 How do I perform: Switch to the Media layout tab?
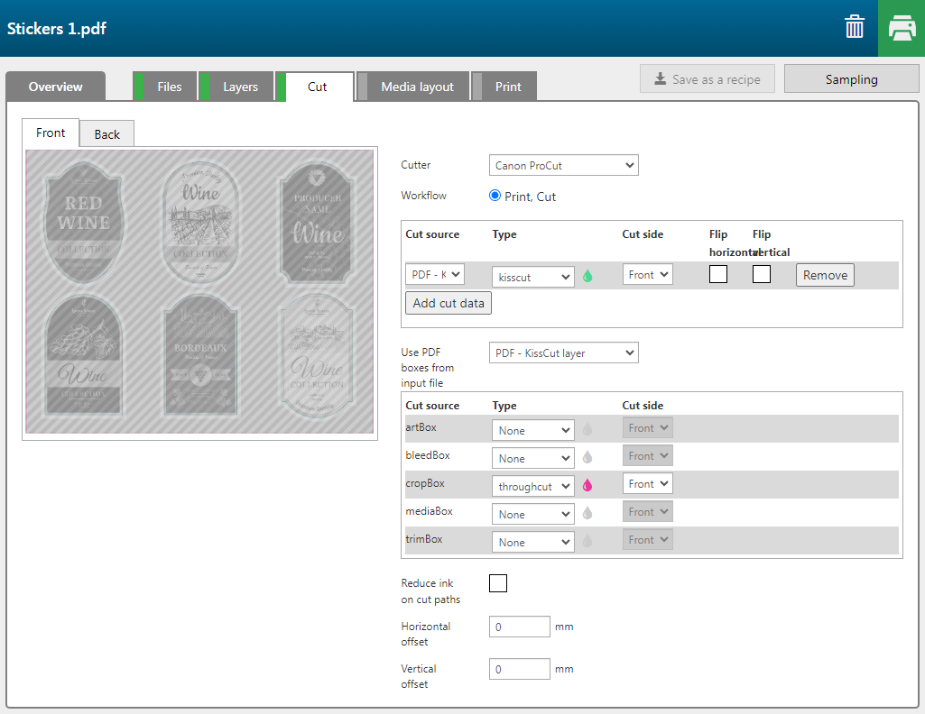(416, 87)
